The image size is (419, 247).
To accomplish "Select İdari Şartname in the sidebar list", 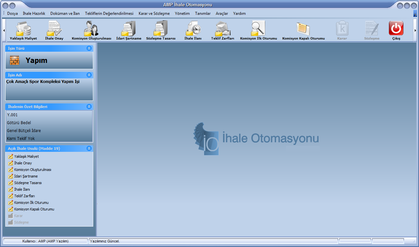I will [26, 176].
